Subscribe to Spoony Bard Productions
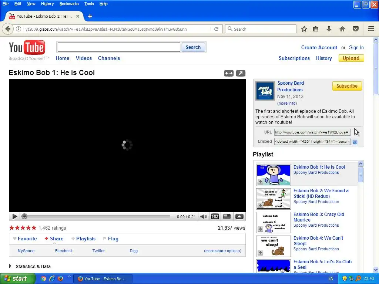Image resolution: width=379 pixels, height=284 pixels. point(347,86)
